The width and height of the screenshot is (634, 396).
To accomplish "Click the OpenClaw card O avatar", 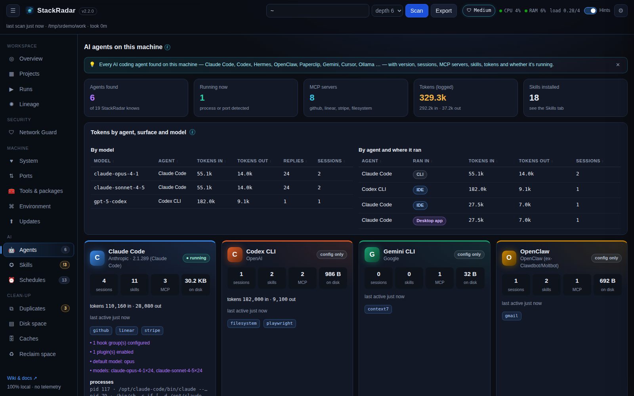I will click(x=509, y=258).
